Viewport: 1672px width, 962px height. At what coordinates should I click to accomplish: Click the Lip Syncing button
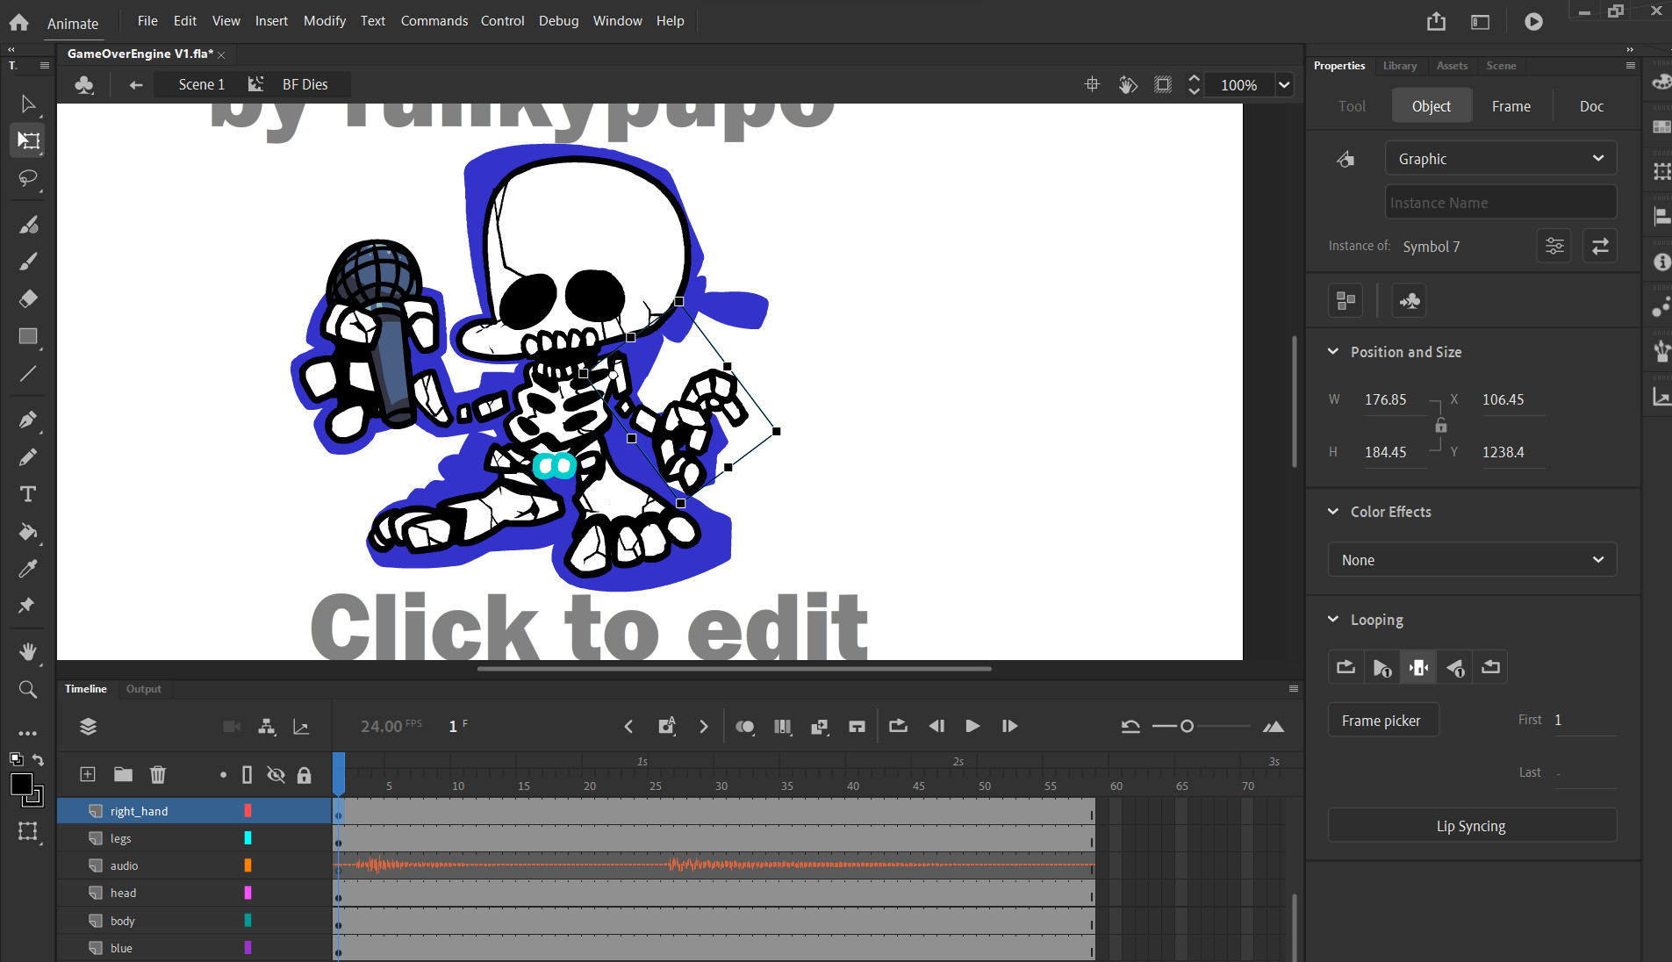pos(1471,825)
